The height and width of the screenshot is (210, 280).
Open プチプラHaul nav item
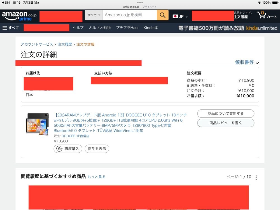(x=127, y=28)
